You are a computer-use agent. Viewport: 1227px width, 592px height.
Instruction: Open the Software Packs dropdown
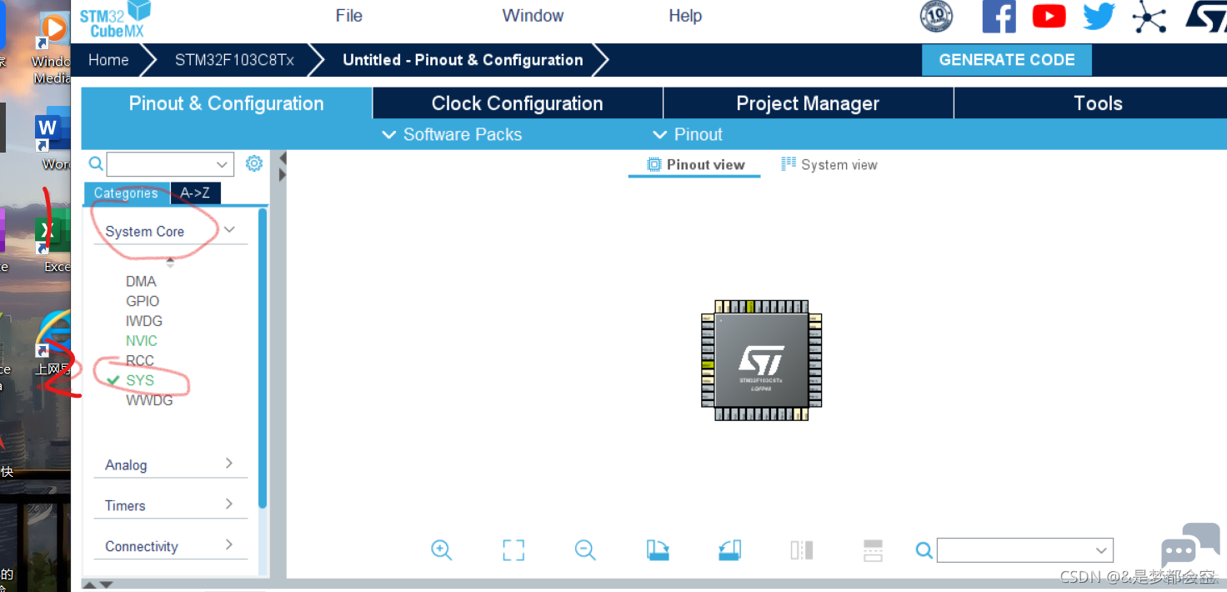tap(452, 134)
